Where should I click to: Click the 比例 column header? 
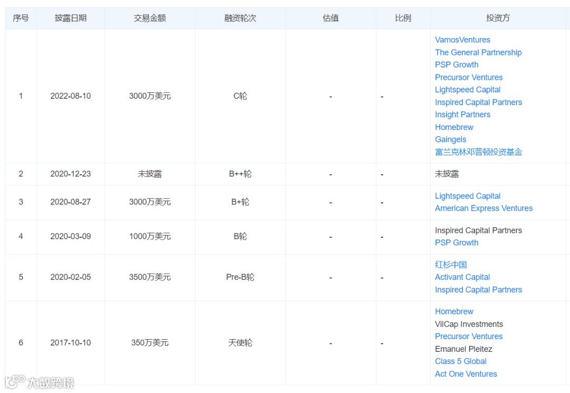(403, 18)
